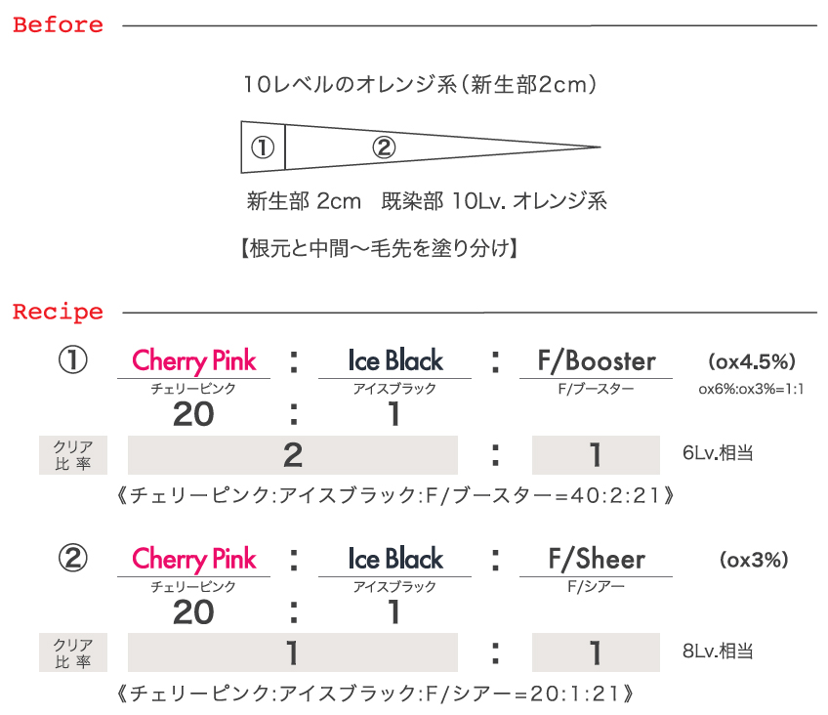Click the 6Lv.相当 level text
The image size is (828, 715).
pos(718,453)
